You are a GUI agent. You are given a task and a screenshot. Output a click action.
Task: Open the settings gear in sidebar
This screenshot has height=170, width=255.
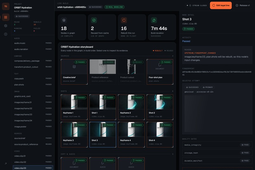(6, 26)
